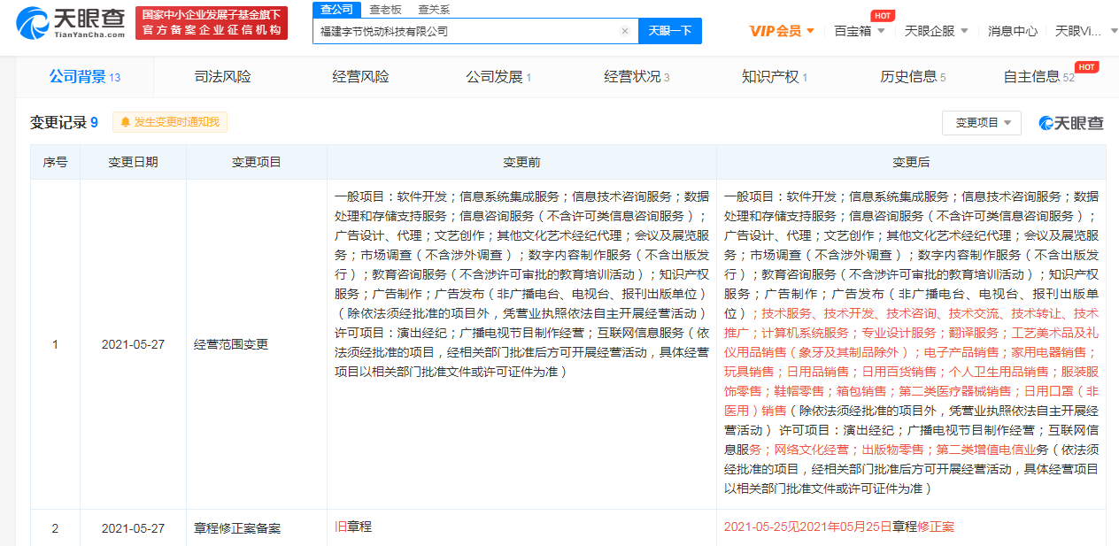
Task: Click the TianYanCha logo
Action: pos(72,22)
